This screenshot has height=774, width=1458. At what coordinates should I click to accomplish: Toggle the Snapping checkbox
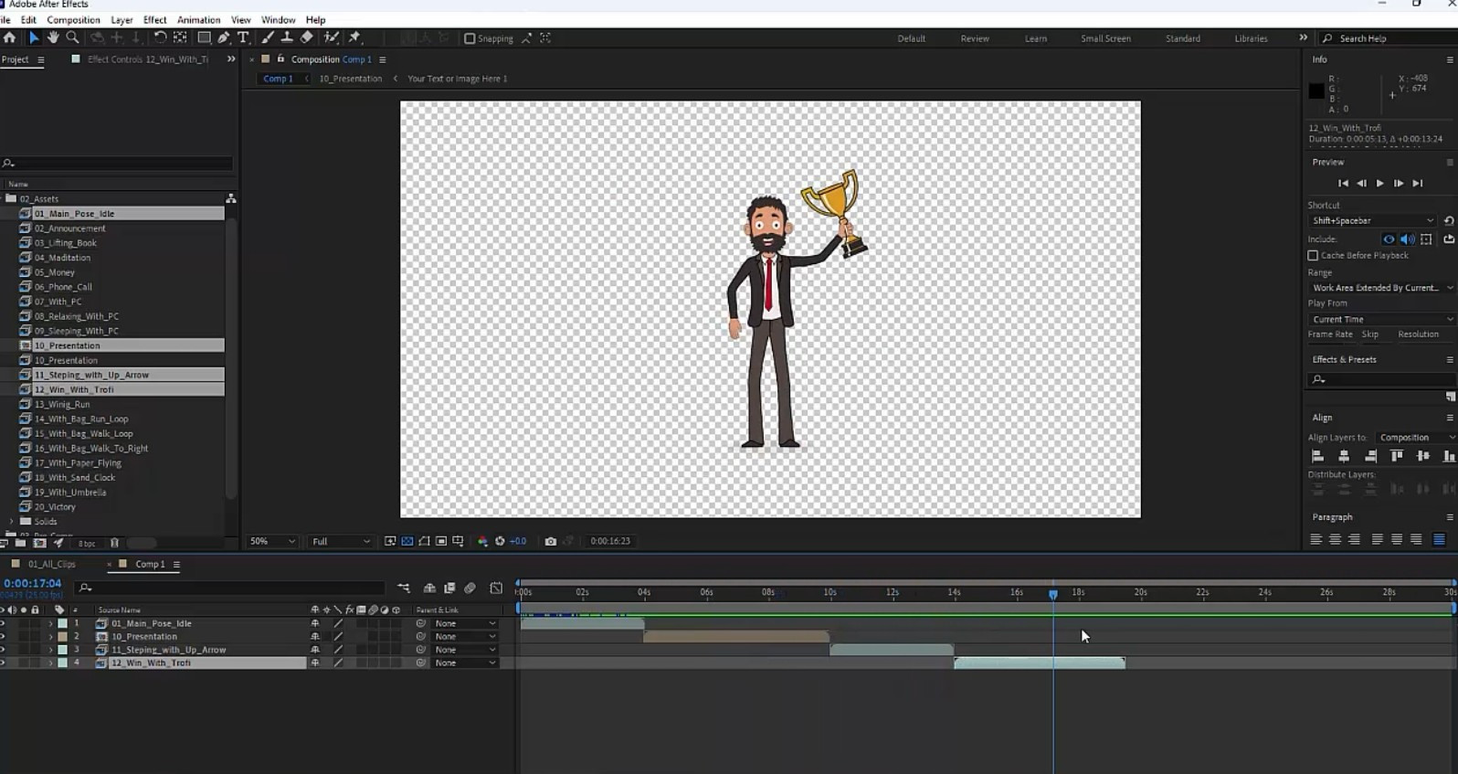tap(470, 38)
